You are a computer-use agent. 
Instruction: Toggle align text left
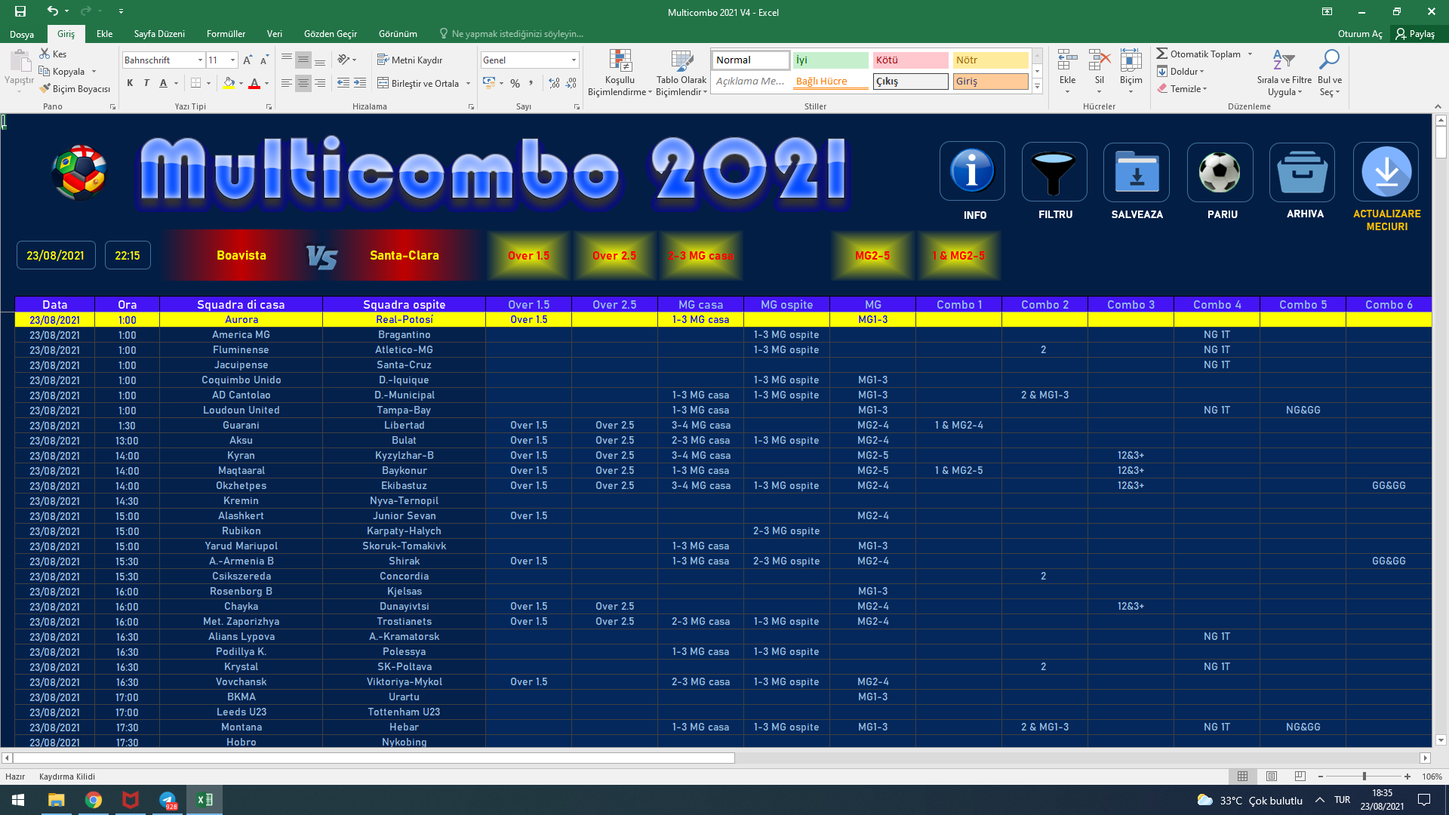[286, 83]
